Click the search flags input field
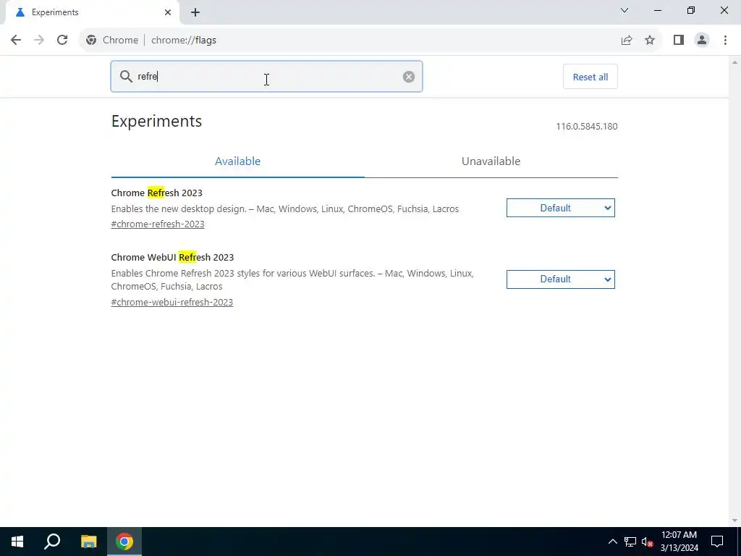The height and width of the screenshot is (556, 741). [x=266, y=77]
